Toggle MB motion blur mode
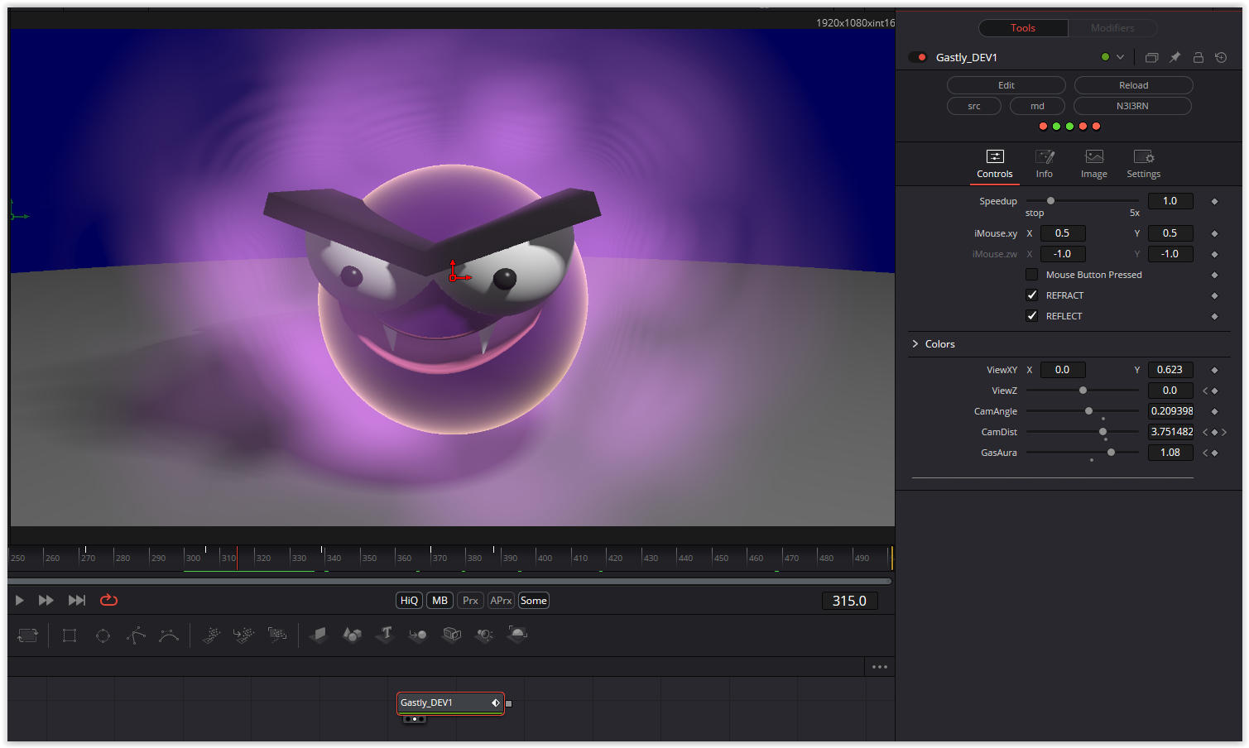 point(440,601)
